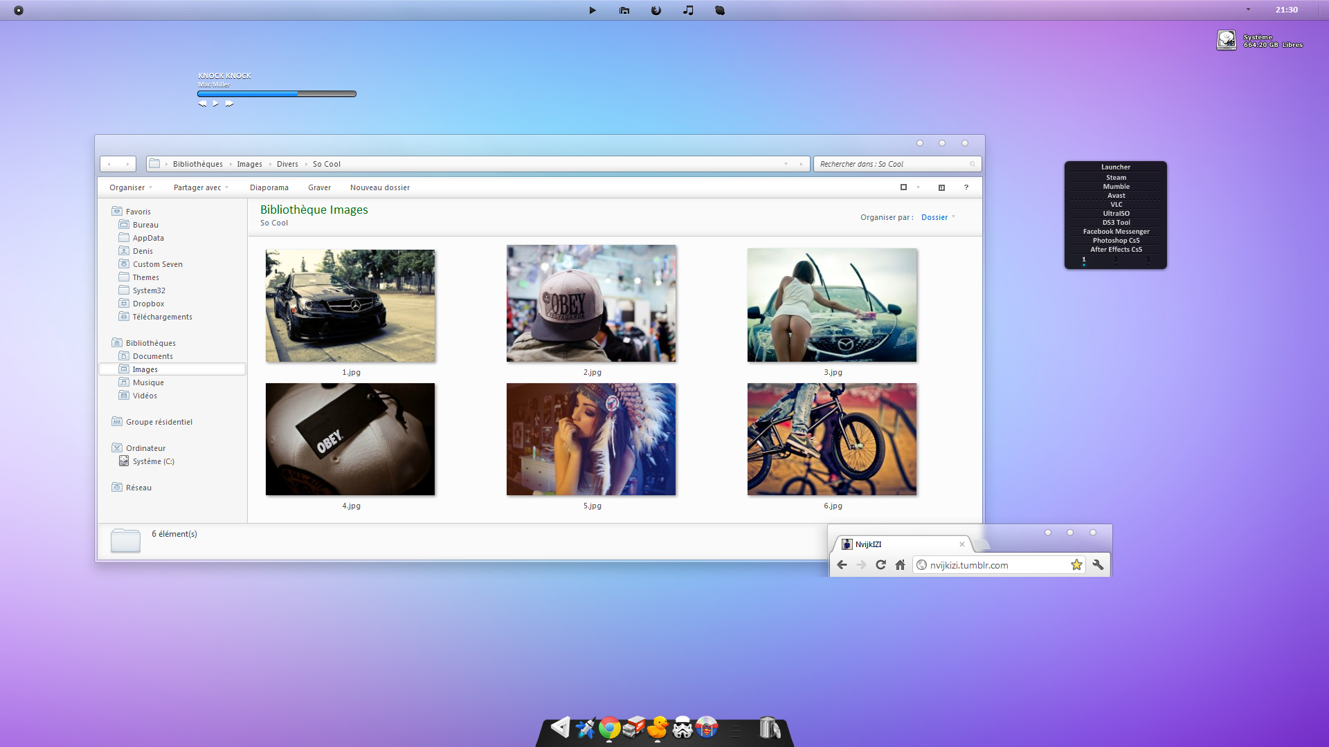Select Système (C:) drive in the sidebar
This screenshot has width=1329, height=747.
(153, 461)
